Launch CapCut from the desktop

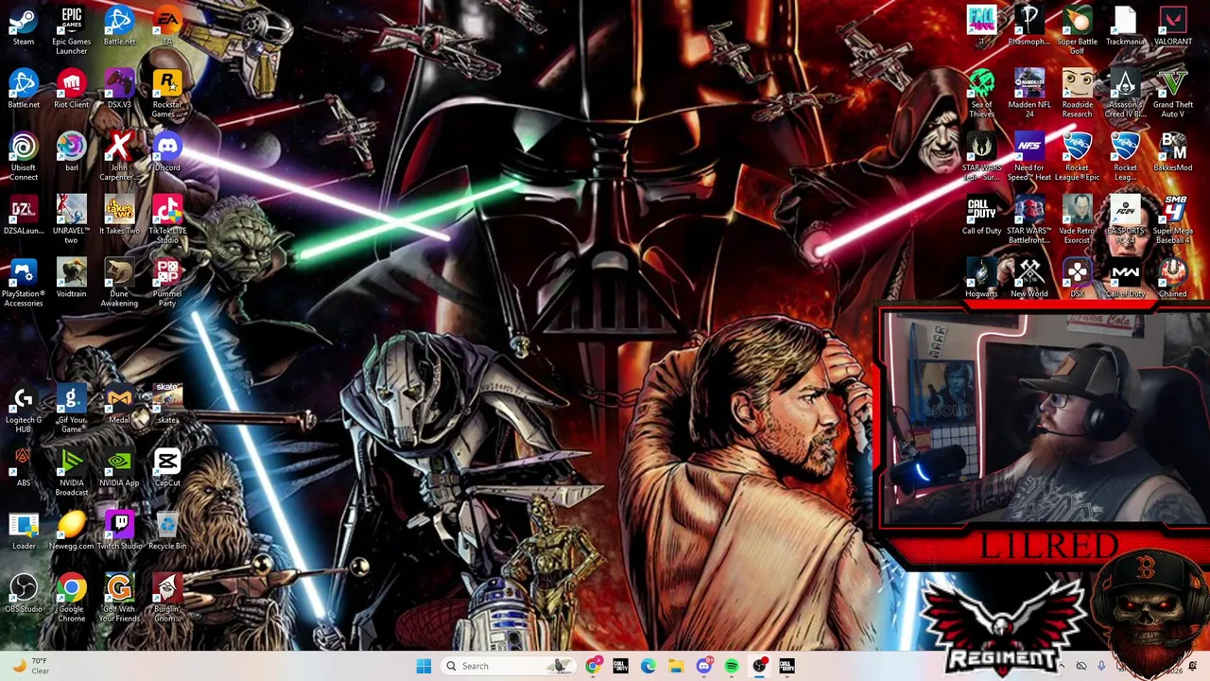click(x=167, y=468)
